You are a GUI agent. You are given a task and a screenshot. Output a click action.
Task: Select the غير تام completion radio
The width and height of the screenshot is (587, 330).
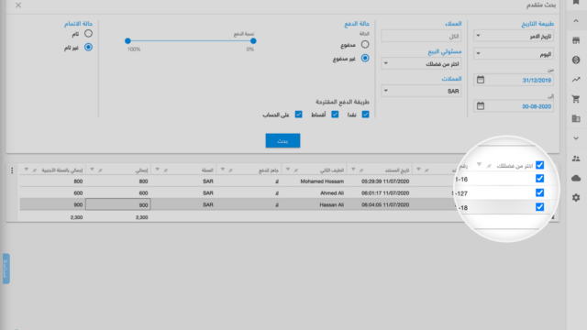[x=88, y=47]
